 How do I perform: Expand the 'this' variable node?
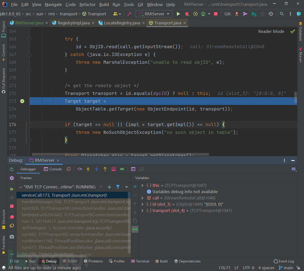pyautogui.click(x=142, y=185)
